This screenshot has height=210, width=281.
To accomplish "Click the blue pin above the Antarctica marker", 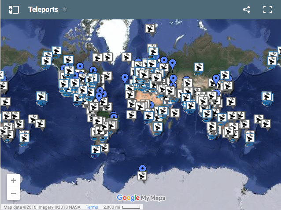I will tap(142, 168).
